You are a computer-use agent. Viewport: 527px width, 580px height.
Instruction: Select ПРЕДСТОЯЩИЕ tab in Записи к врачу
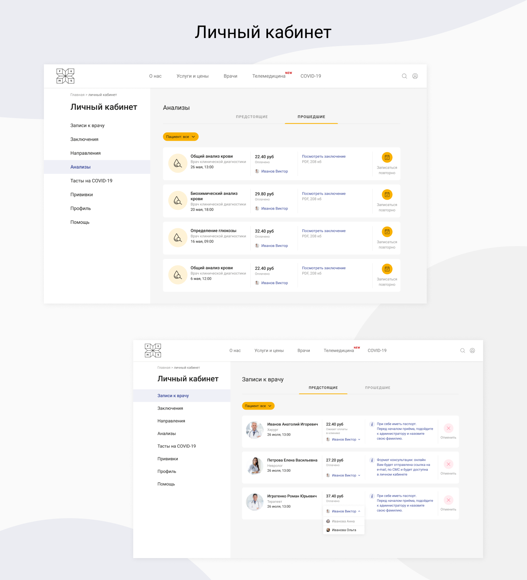click(323, 388)
